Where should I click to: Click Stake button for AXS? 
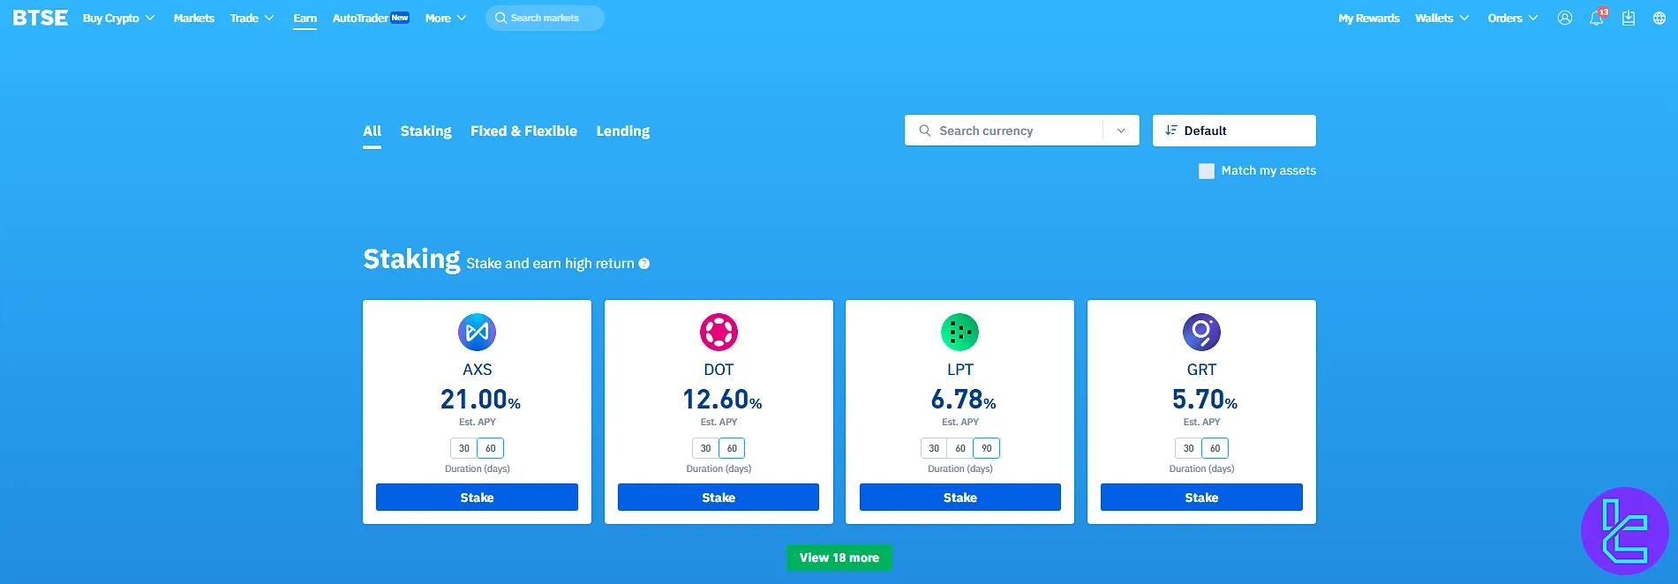click(477, 498)
